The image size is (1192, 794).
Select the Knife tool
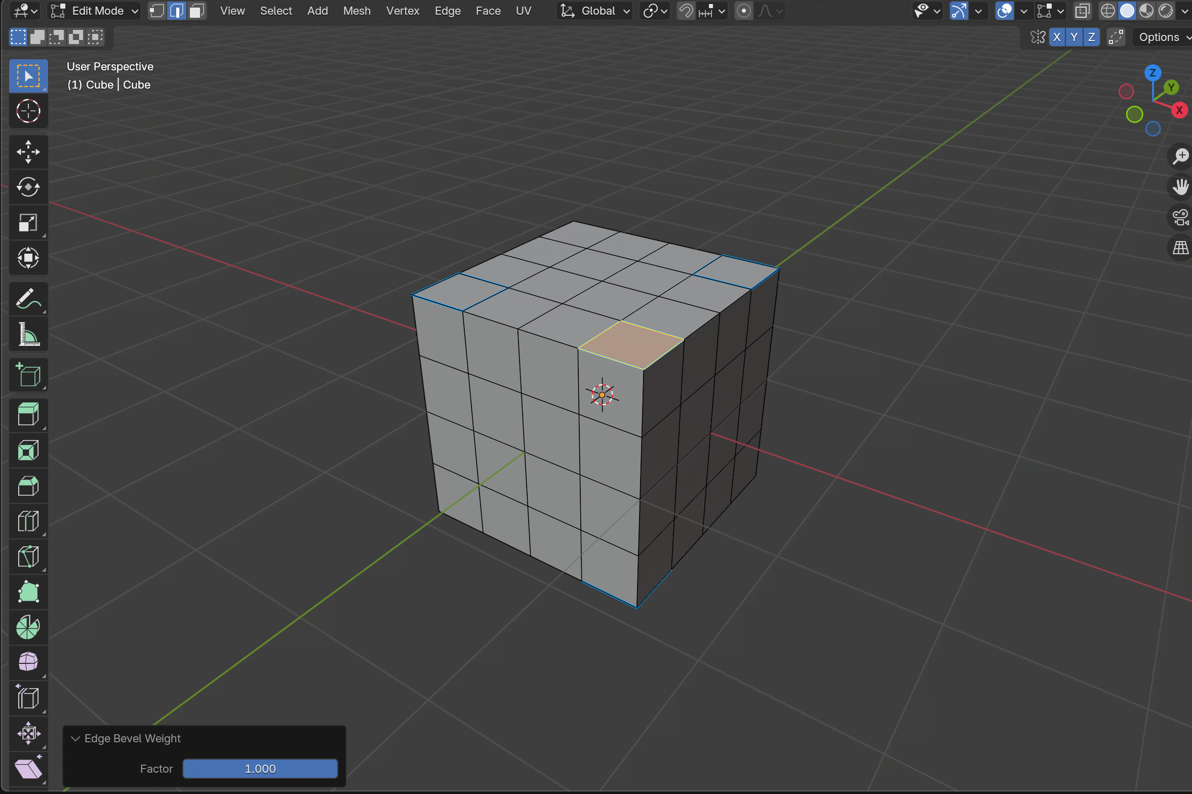28,557
